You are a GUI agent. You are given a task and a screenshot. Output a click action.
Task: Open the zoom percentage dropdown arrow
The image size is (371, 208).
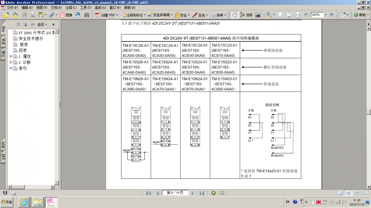tap(325, 15)
